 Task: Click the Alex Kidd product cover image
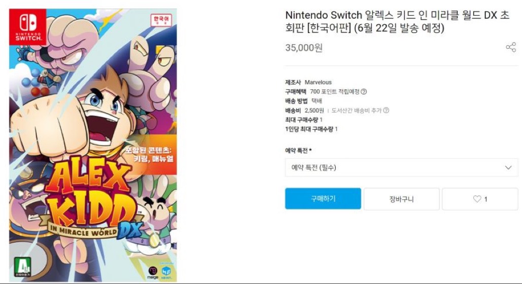(x=93, y=101)
